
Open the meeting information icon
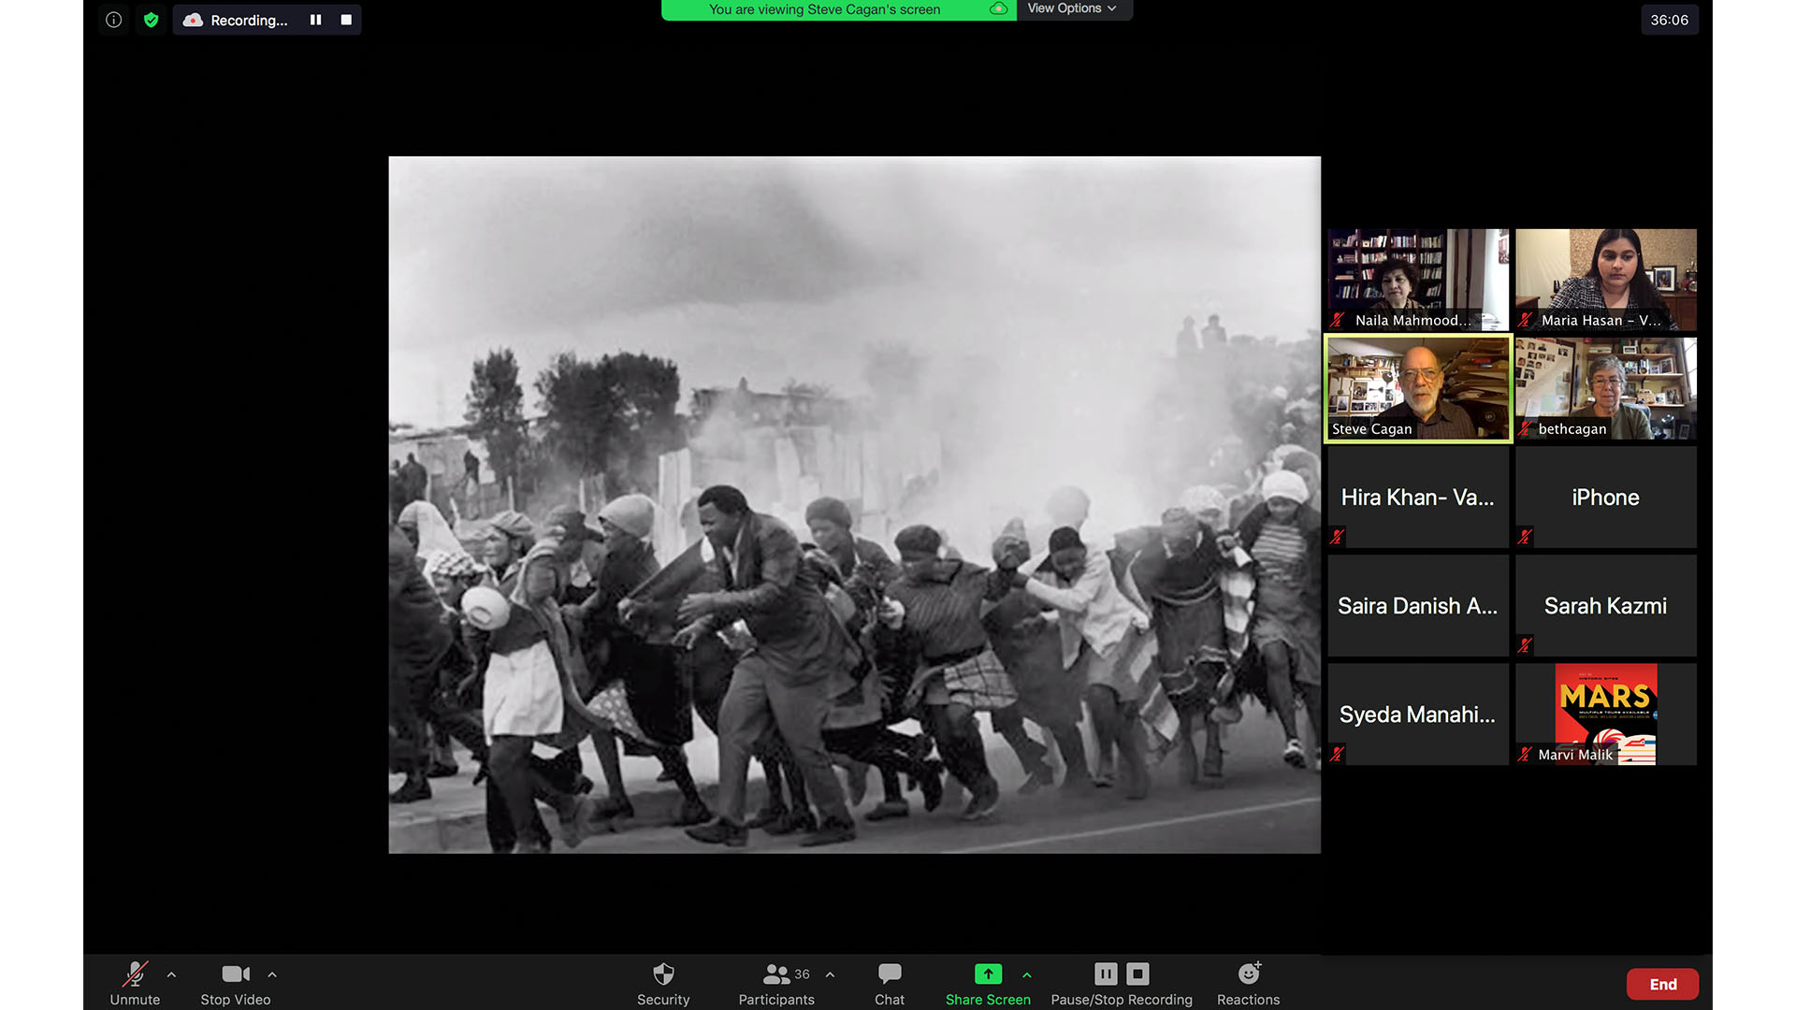click(113, 20)
